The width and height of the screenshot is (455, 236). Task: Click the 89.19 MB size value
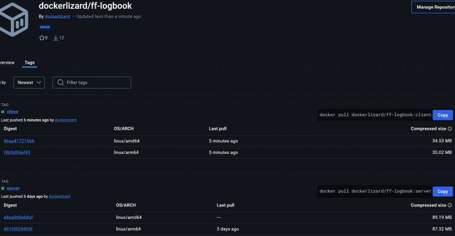[442, 217]
